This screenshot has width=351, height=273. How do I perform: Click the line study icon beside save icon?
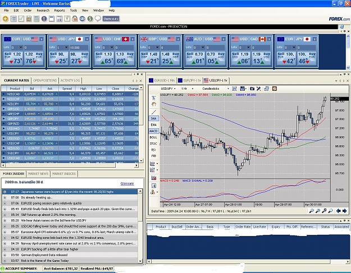coord(235,89)
